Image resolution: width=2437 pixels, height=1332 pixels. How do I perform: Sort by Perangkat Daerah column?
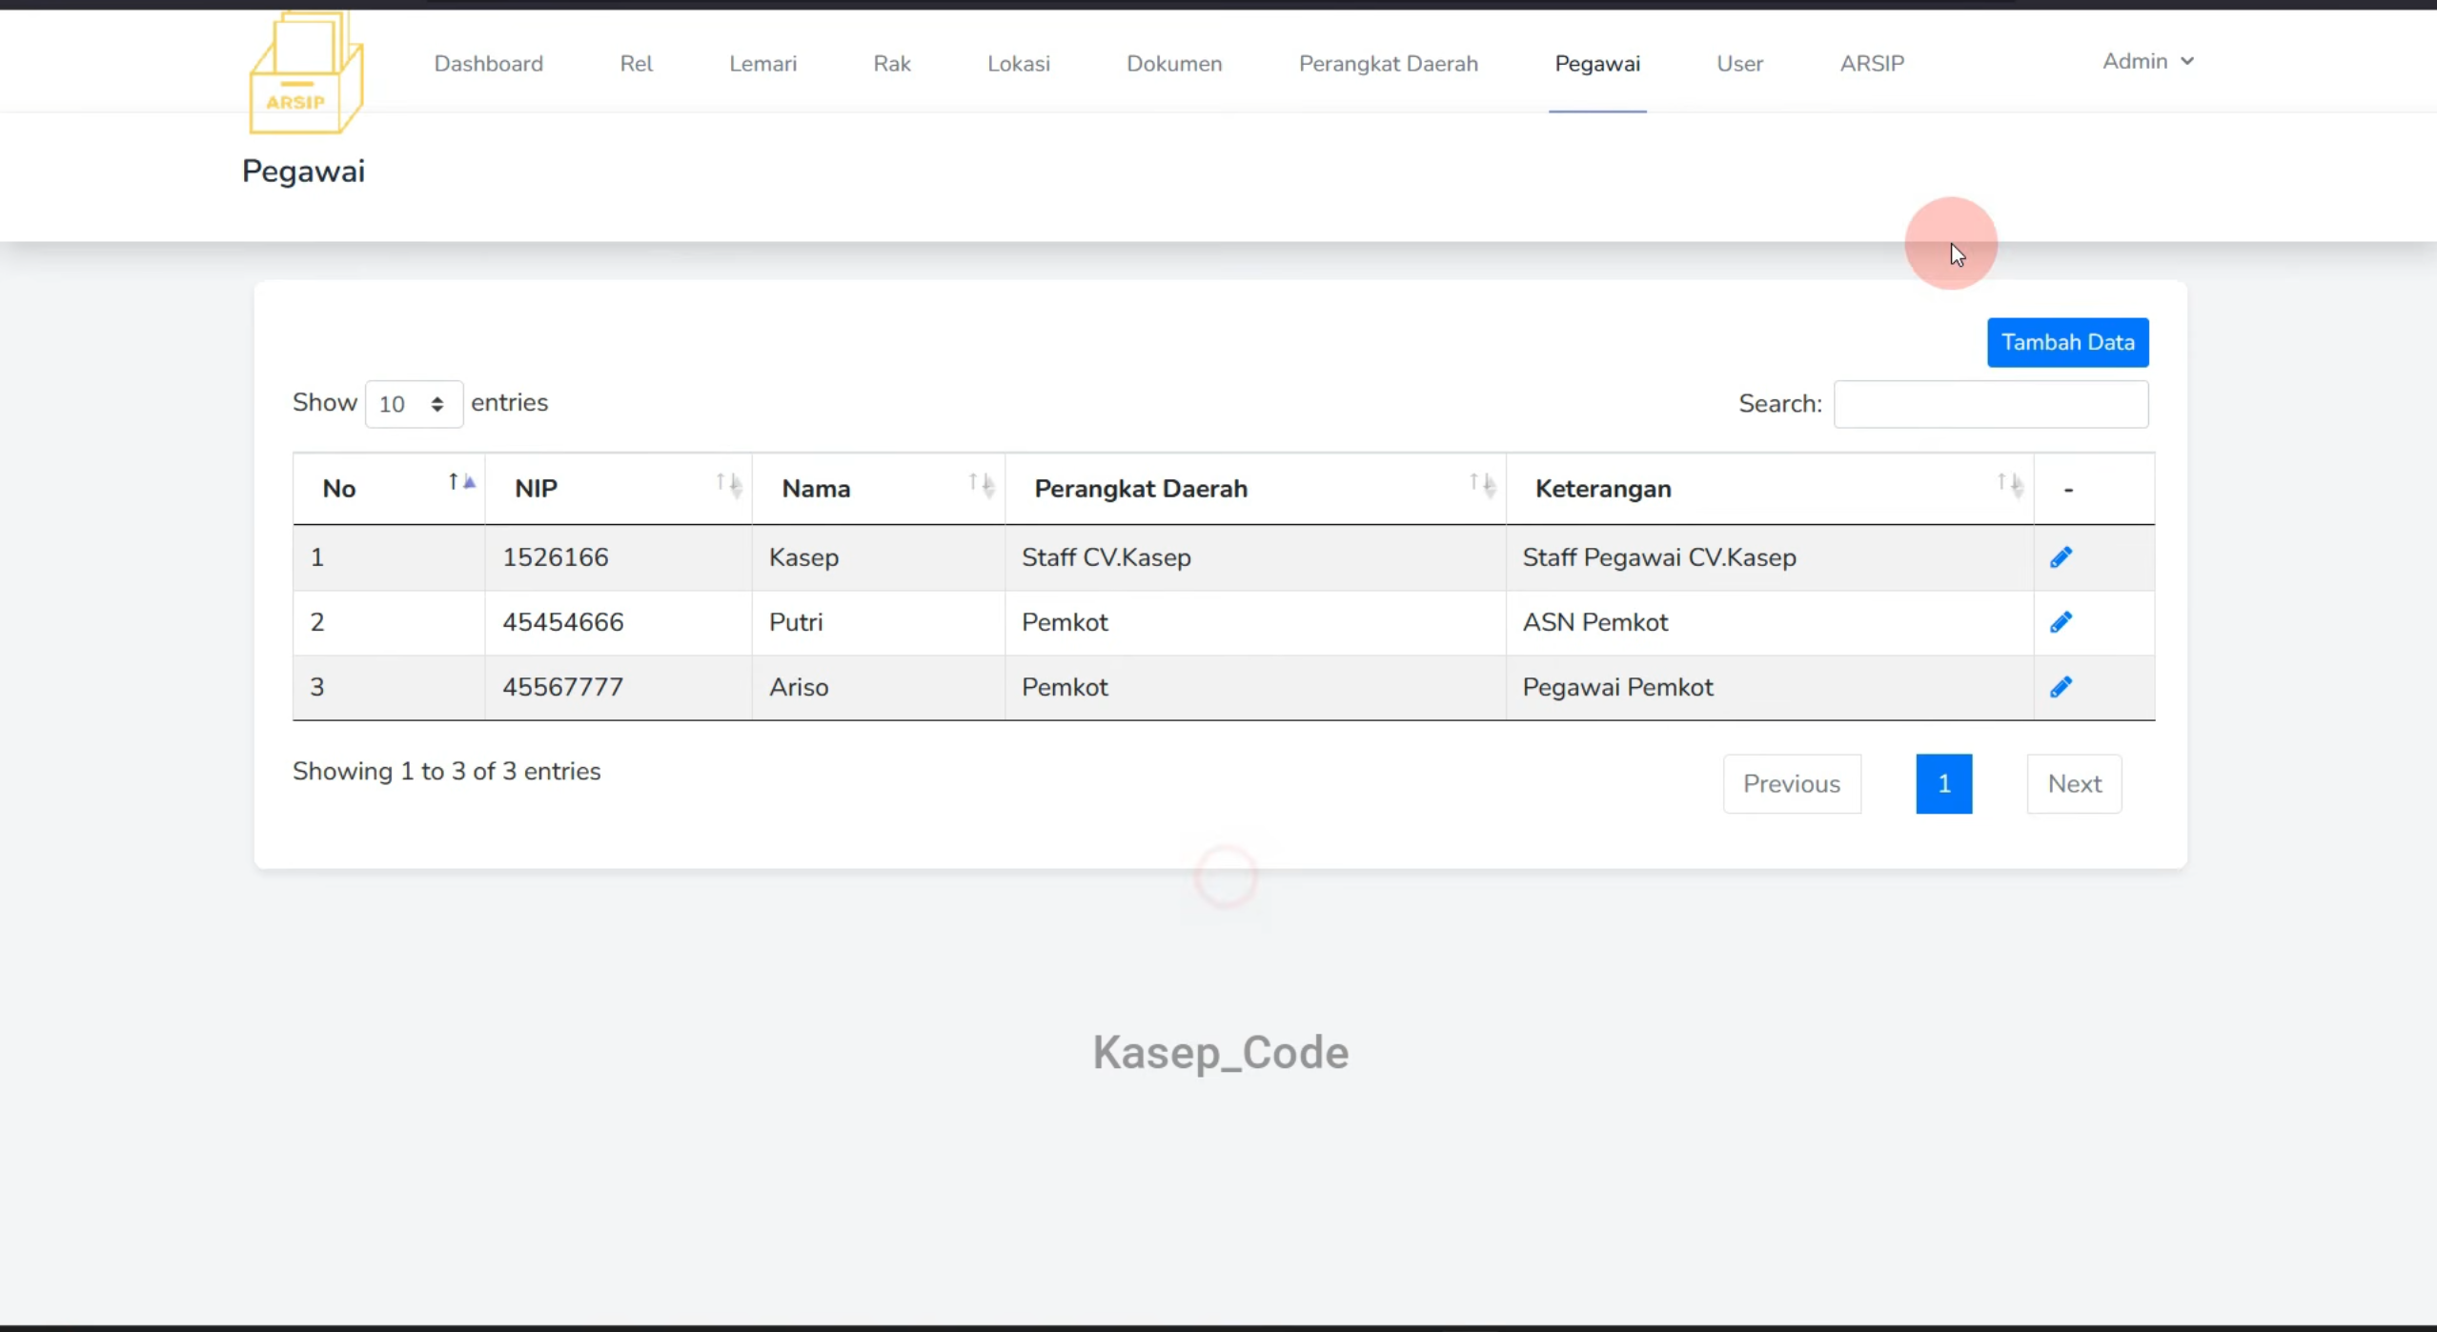(1255, 489)
